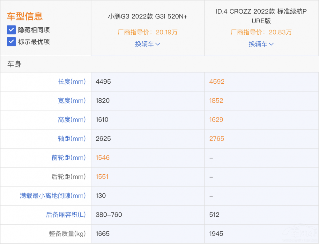Click 小鹏G3 price 厂商指导价 20.19万
This screenshot has height=244, width=319.
click(x=147, y=32)
